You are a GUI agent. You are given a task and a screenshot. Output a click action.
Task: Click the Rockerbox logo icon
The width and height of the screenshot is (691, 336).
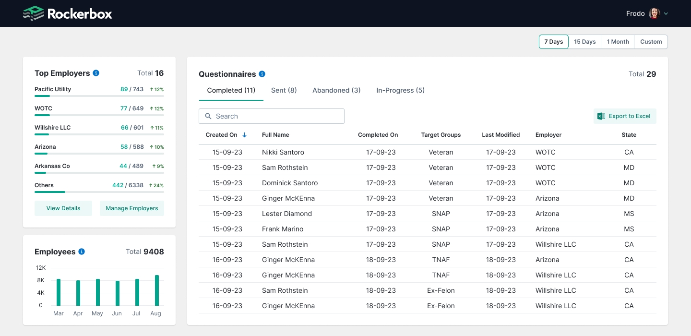click(x=33, y=13)
